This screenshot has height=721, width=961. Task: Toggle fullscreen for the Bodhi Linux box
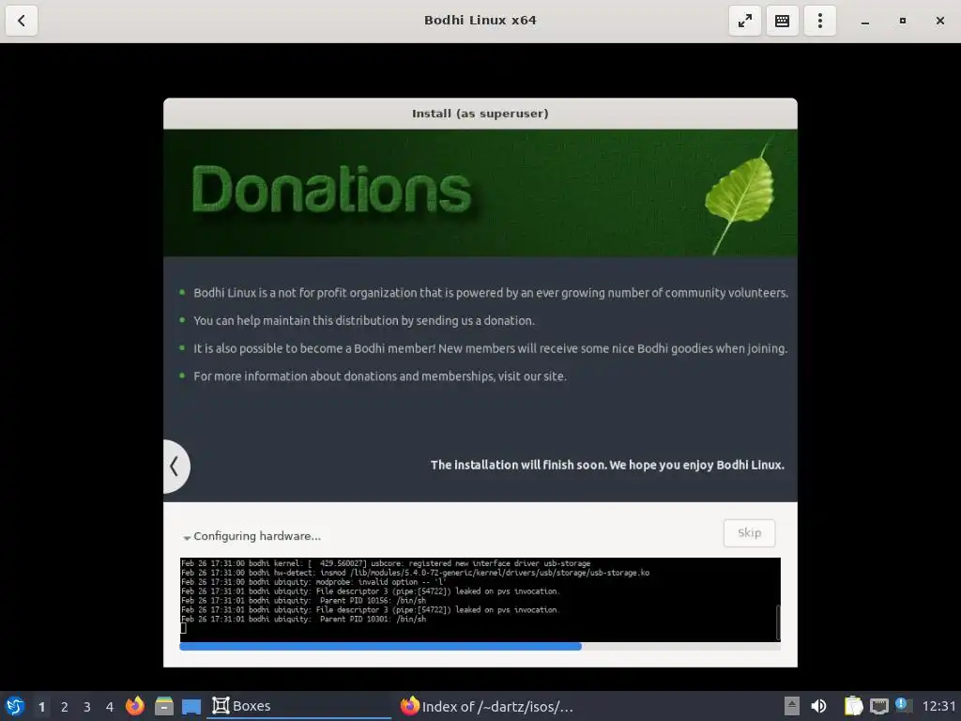(x=744, y=21)
